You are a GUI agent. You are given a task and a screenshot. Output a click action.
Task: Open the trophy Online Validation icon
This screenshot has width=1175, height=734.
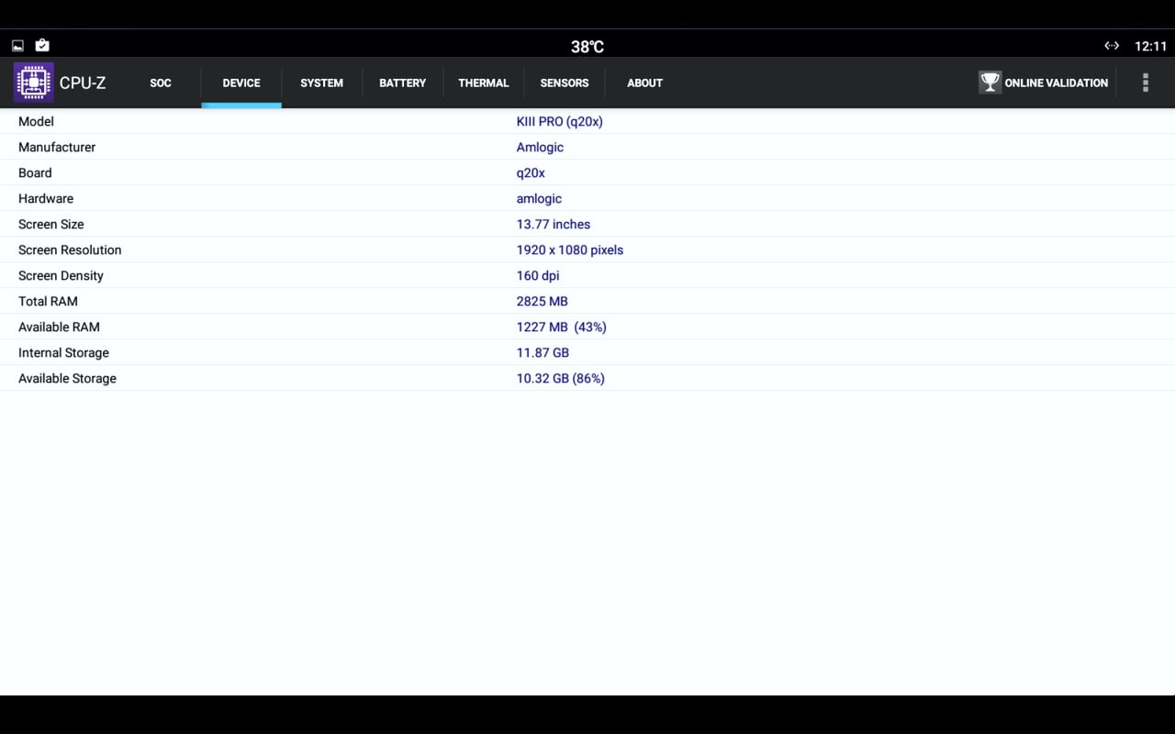(x=990, y=82)
